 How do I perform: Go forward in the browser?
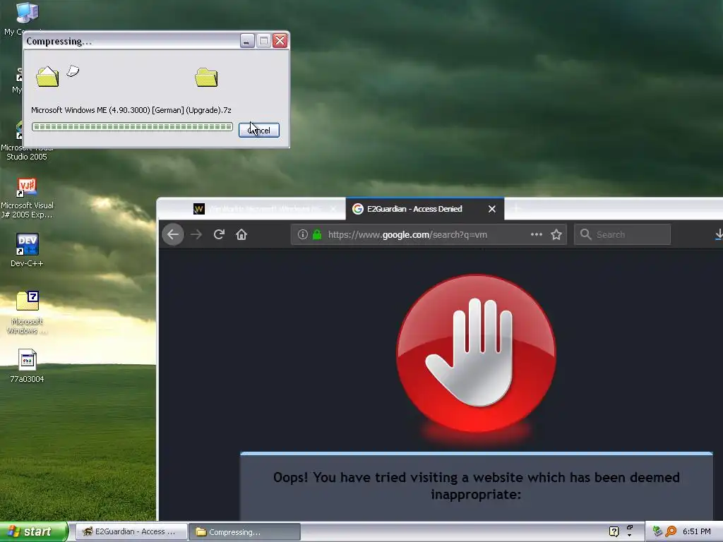196,234
